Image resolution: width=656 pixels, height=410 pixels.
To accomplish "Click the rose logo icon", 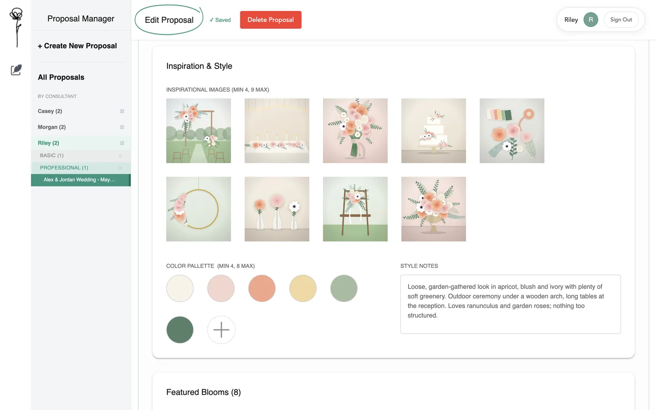I will [x=16, y=27].
